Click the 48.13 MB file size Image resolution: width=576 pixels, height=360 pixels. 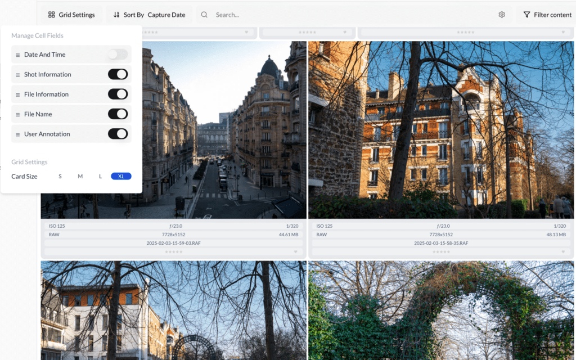(556, 235)
